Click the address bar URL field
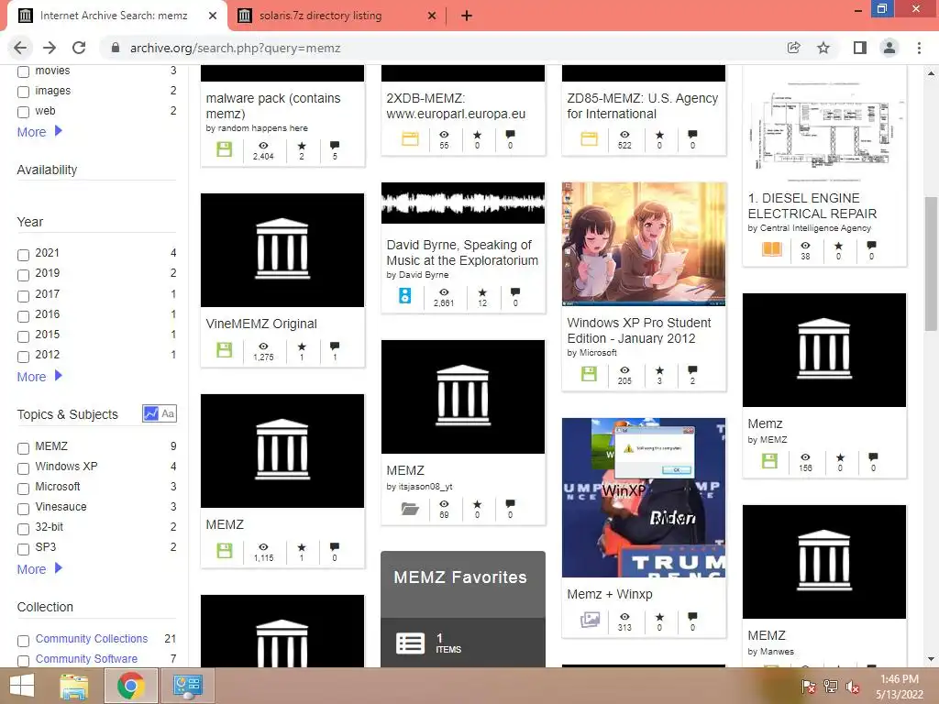939x704 pixels. 443,48
